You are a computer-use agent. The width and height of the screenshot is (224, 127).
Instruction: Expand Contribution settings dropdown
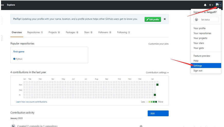tap(157, 73)
